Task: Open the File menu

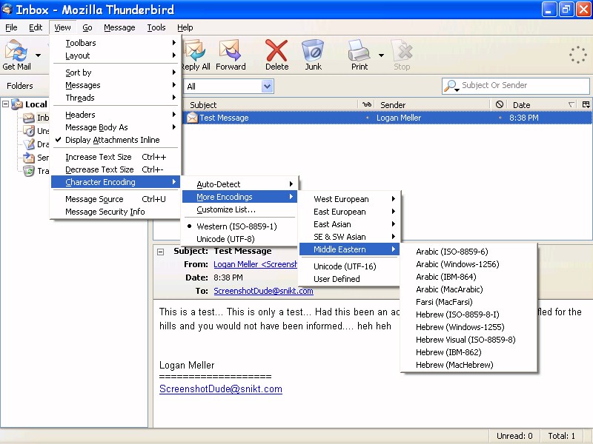Action: pyautogui.click(x=11, y=27)
